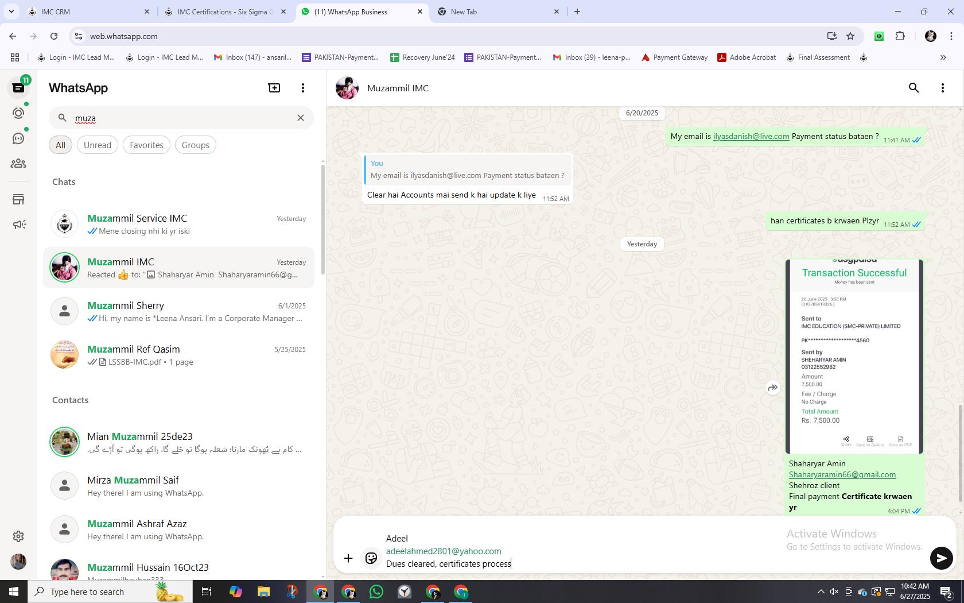Open Muzammil IMC contact header info
964x603 pixels.
[398, 88]
